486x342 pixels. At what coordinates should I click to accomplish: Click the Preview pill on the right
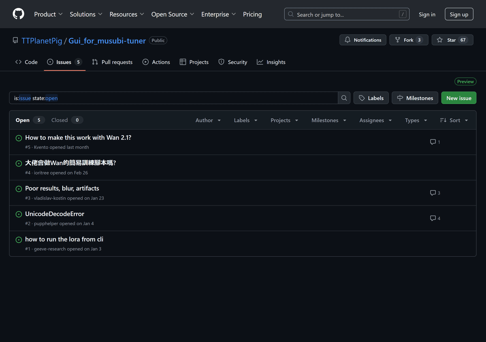point(465,81)
